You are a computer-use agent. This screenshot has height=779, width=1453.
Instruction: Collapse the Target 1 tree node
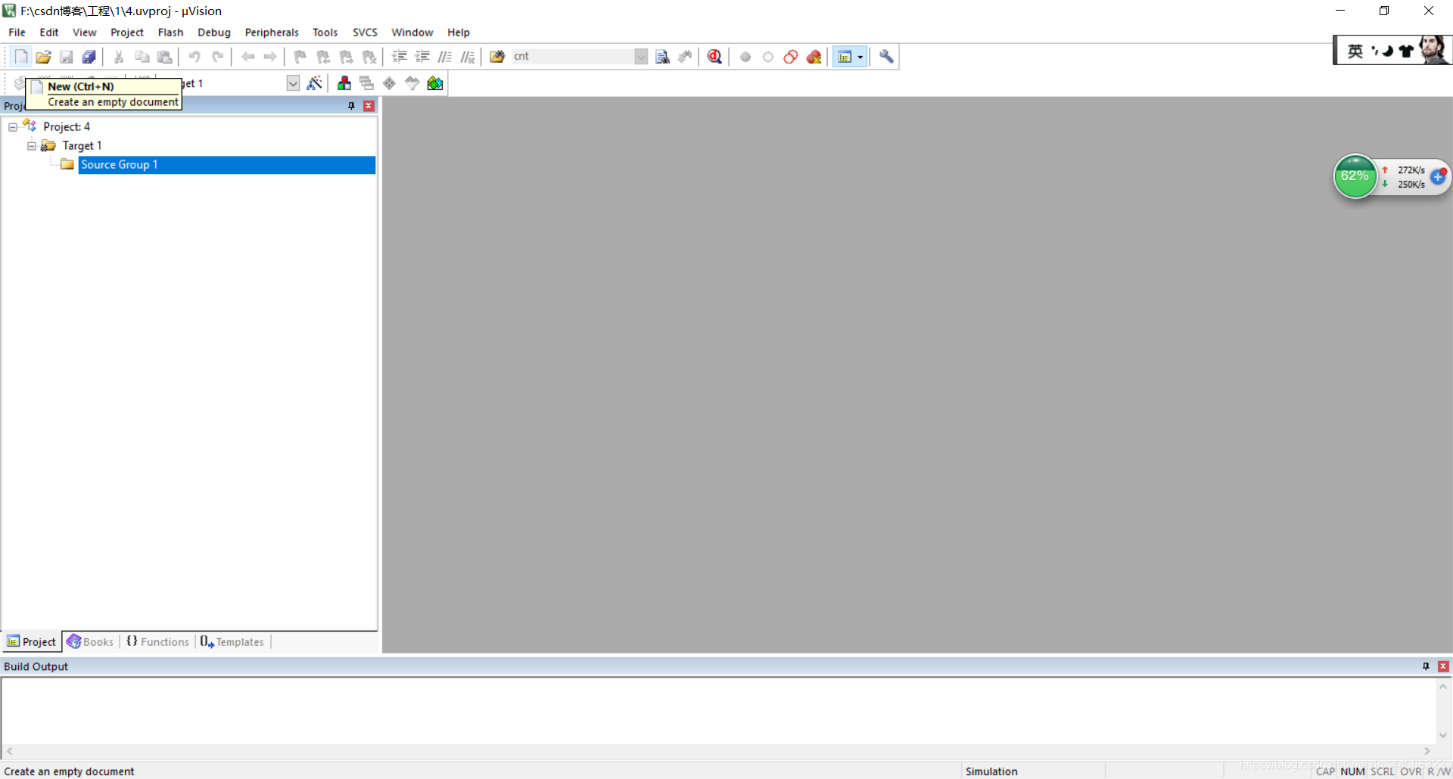32,146
